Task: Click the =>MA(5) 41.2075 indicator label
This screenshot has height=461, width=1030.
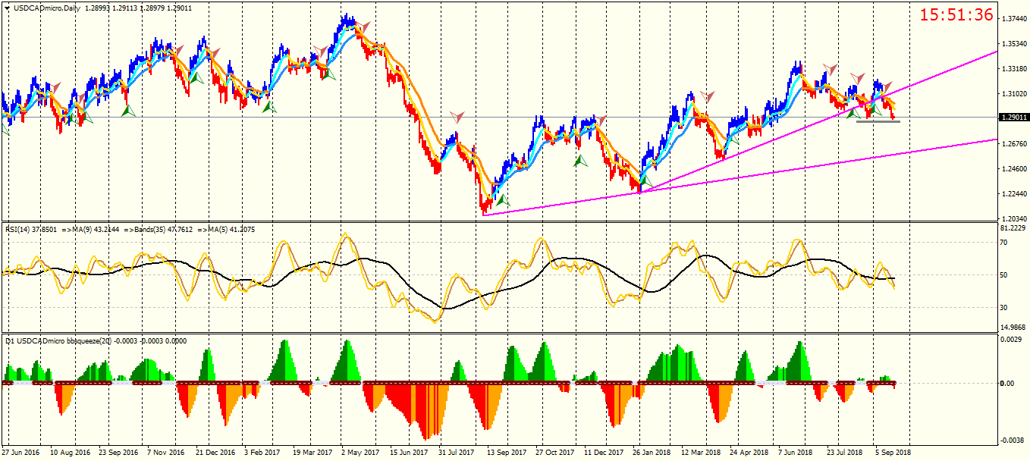Action: coord(227,229)
